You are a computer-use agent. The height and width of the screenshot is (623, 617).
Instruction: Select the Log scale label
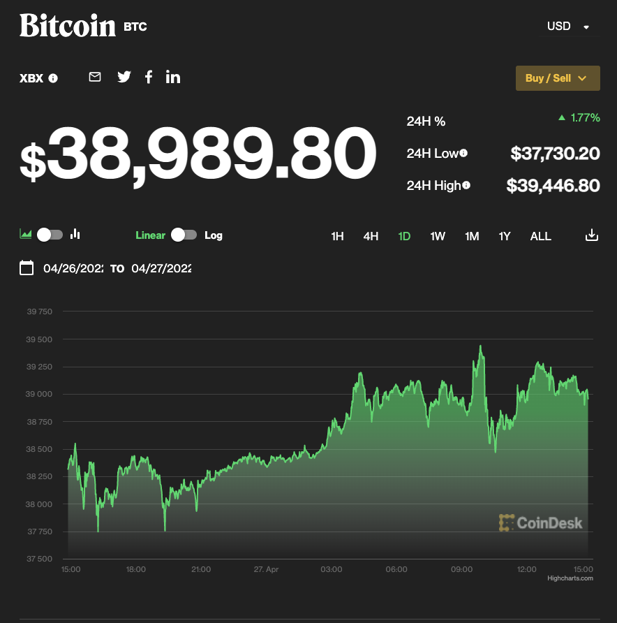tap(214, 235)
